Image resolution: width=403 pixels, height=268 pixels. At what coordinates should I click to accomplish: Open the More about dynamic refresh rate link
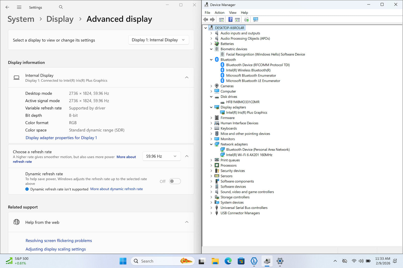click(116, 189)
